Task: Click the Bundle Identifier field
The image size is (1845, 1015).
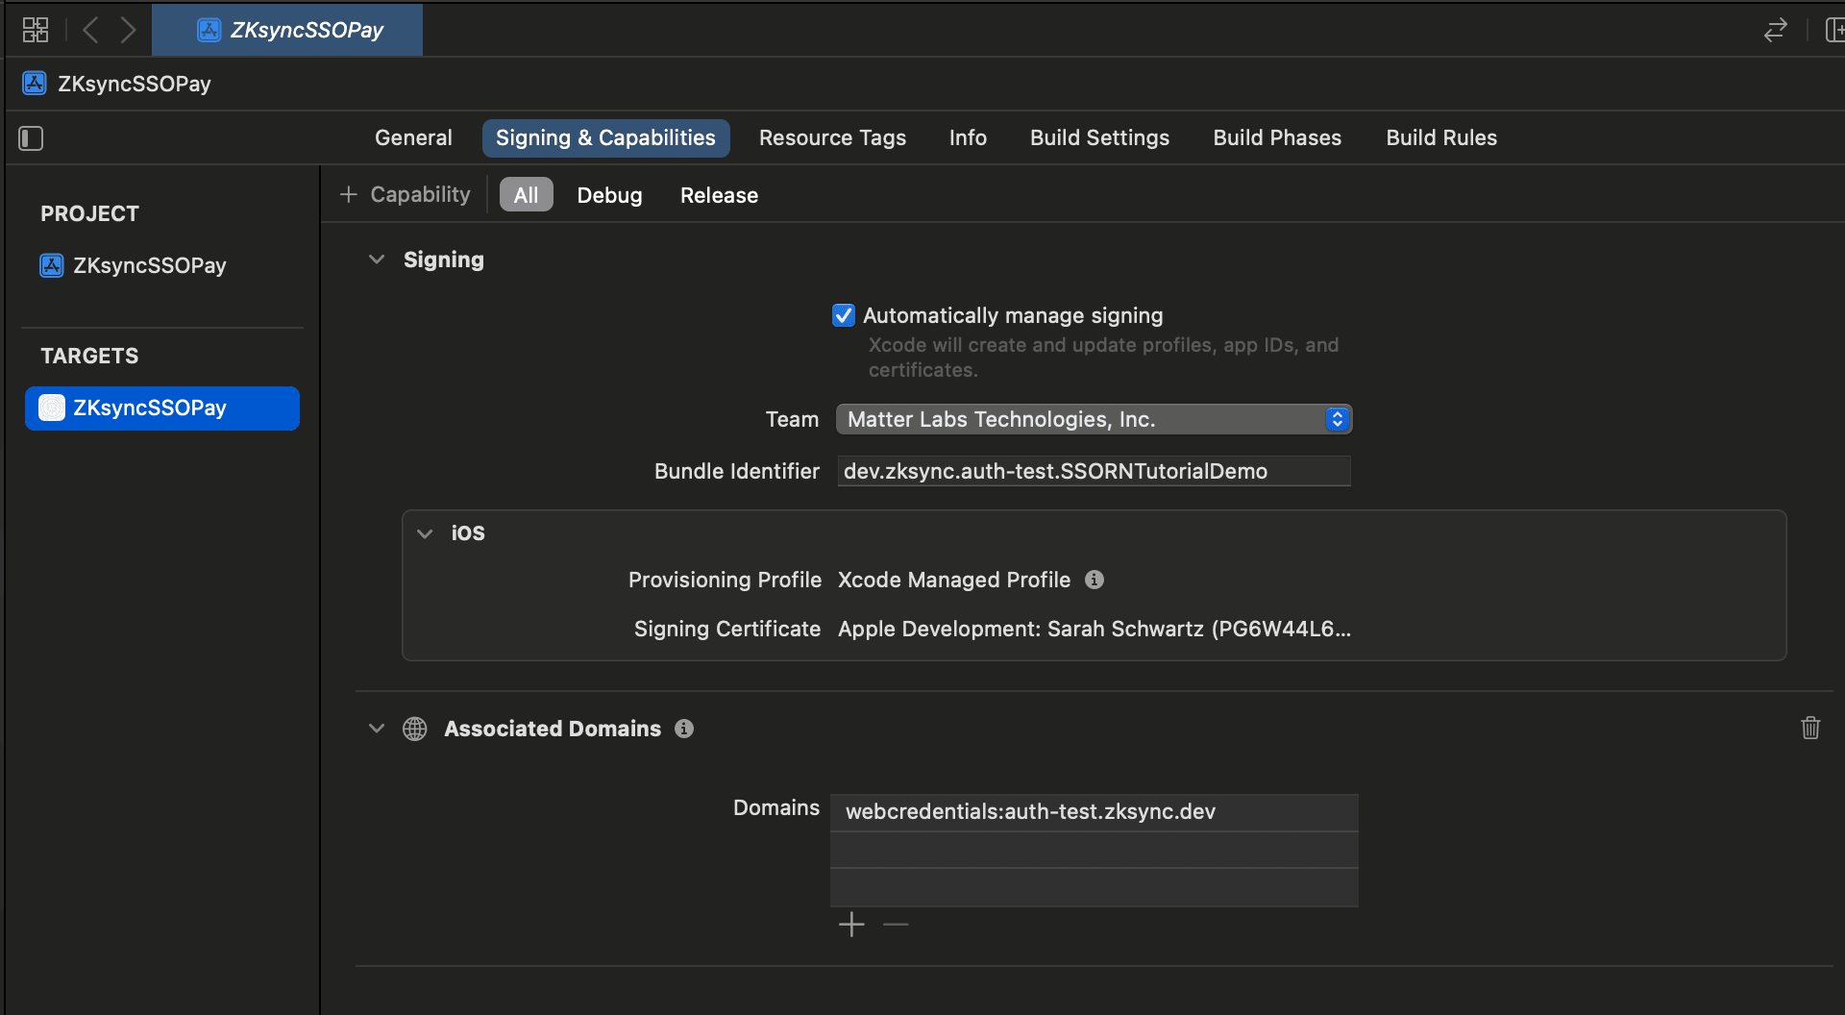Action: pyautogui.click(x=1094, y=471)
